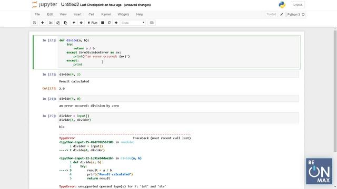Click the Trusted notebook indicator
The width and height of the screenshot is (337, 189).
tap(271, 14)
